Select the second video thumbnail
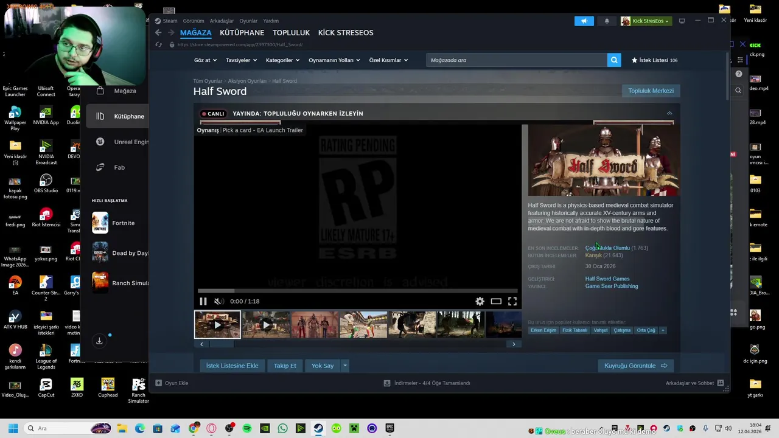 (x=266, y=324)
